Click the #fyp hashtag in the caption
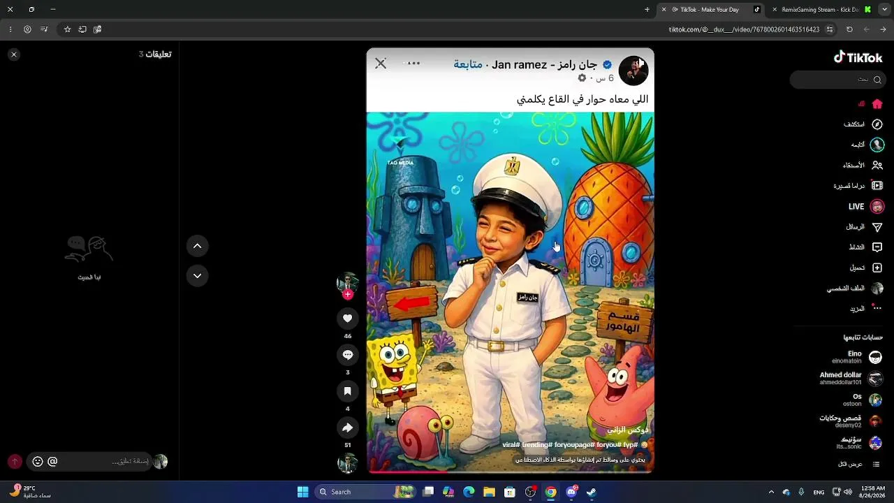The image size is (894, 503). tap(631, 445)
